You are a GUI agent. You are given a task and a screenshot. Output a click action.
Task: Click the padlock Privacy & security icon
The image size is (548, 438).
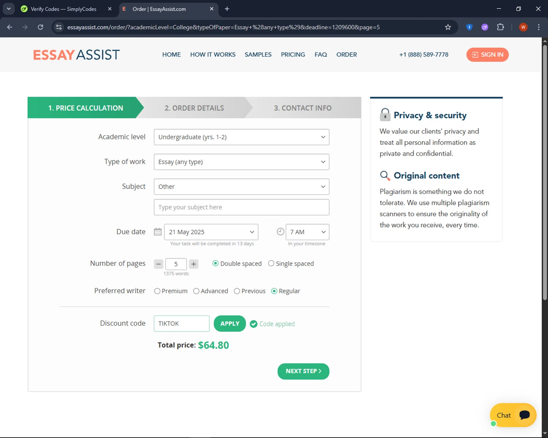pos(385,115)
